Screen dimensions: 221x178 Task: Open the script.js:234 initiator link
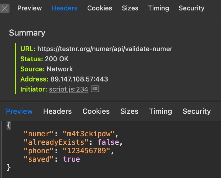(69, 89)
